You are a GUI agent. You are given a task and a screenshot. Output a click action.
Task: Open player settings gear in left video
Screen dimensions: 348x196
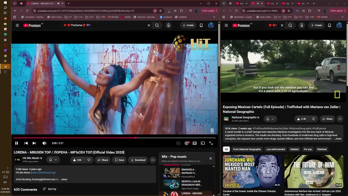pyautogui.click(x=187, y=143)
